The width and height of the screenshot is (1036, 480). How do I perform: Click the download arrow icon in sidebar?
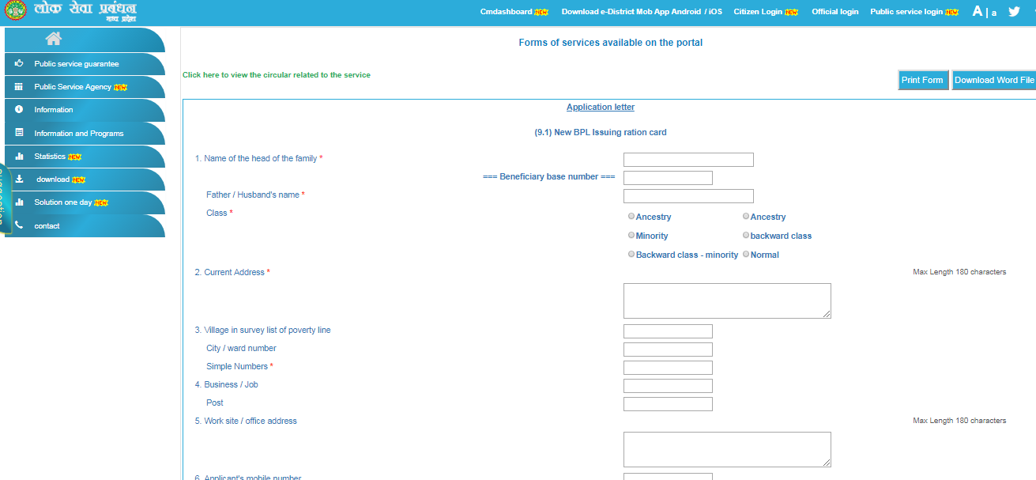pyautogui.click(x=17, y=180)
